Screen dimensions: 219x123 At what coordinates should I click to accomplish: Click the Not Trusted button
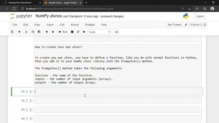tap(174, 25)
